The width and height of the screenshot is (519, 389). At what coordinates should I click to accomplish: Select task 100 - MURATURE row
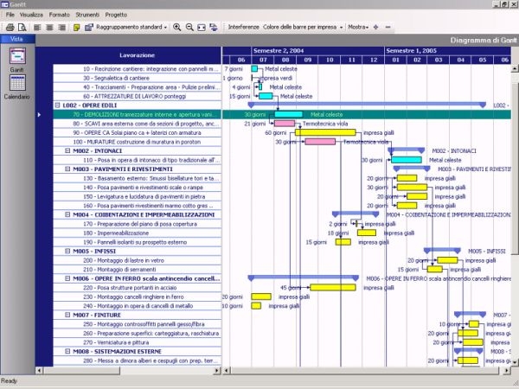(x=143, y=142)
